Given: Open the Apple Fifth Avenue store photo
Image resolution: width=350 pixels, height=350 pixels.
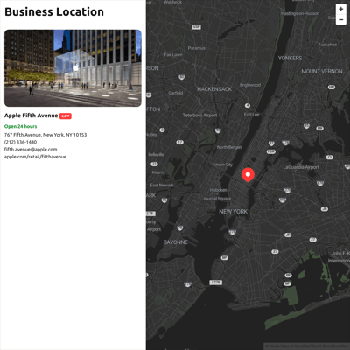Looking at the screenshot, I should coord(73,68).
